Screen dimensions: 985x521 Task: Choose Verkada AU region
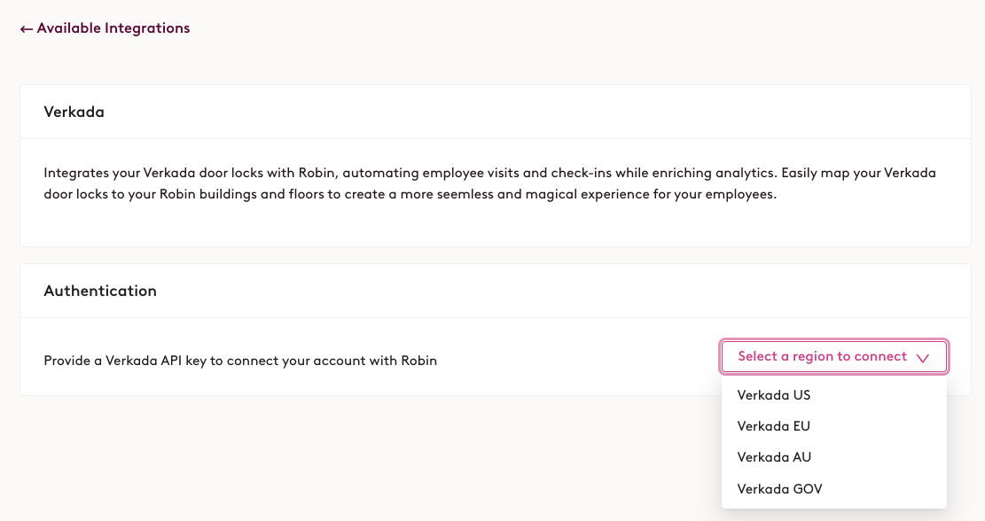(833, 457)
